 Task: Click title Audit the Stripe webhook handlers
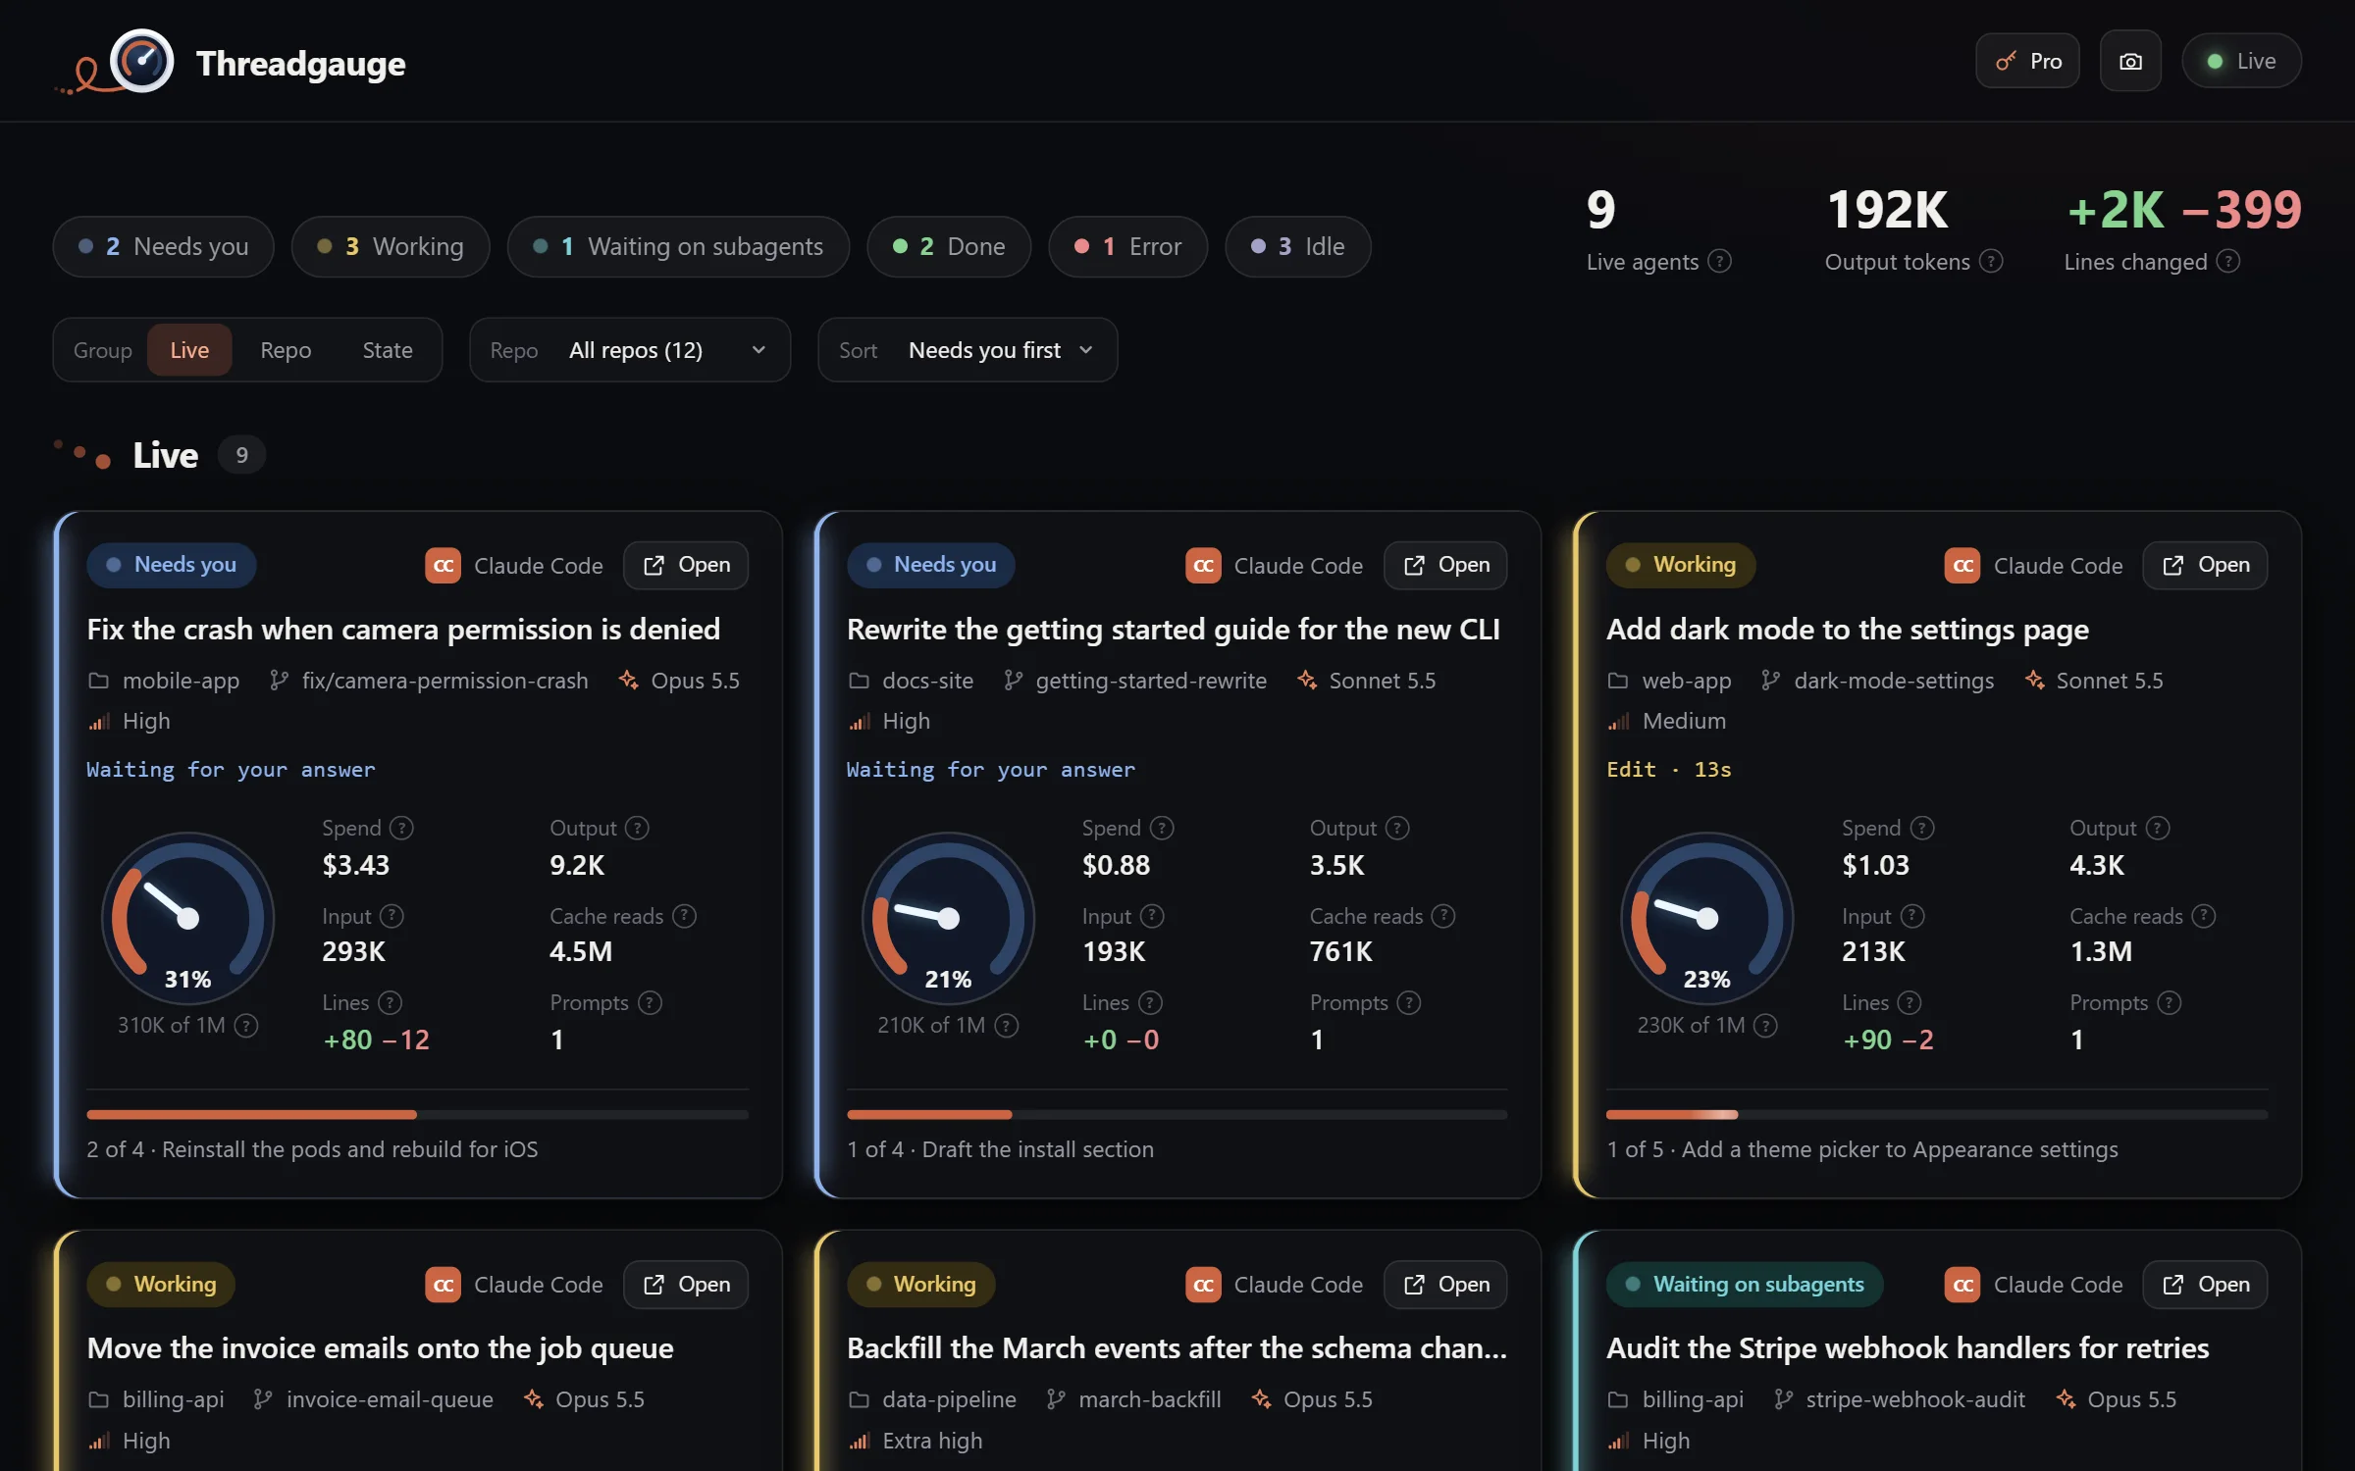tap(1908, 1348)
